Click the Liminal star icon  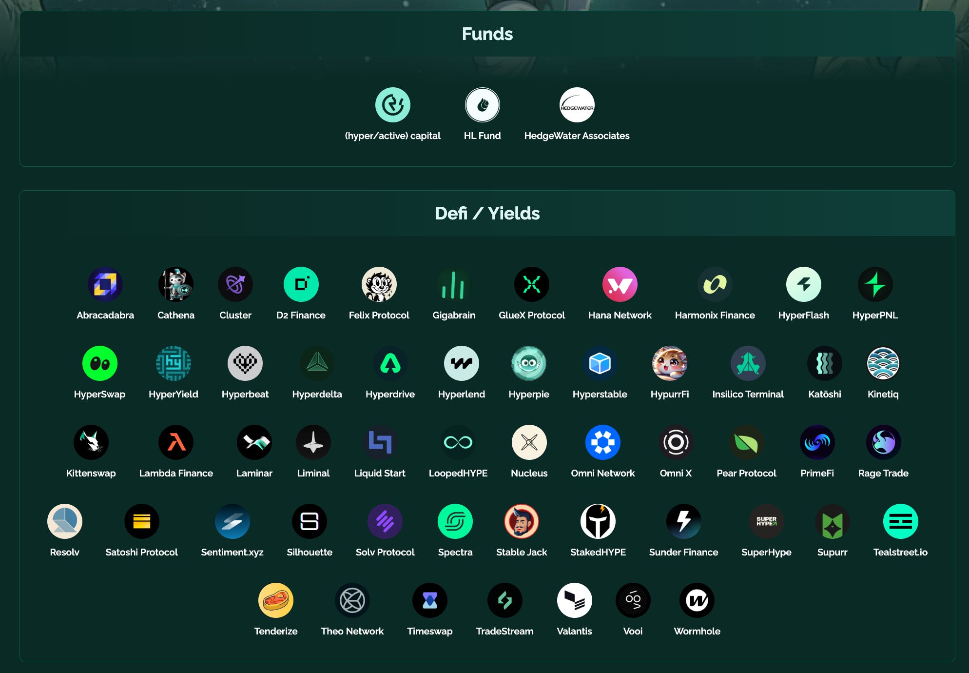[313, 442]
